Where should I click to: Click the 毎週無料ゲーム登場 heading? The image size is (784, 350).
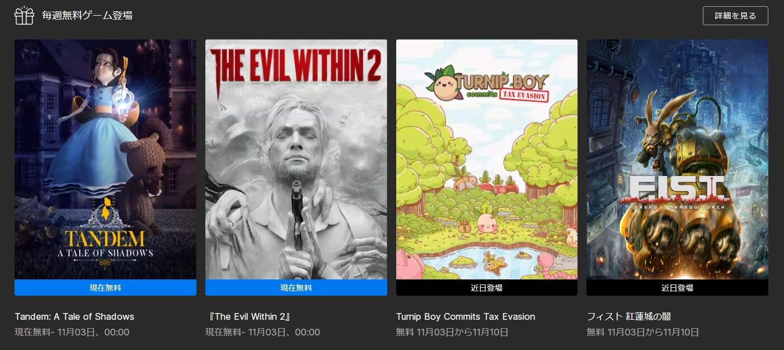[87, 16]
